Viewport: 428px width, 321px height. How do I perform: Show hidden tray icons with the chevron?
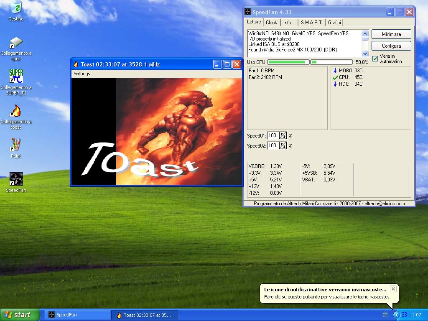[397, 315]
